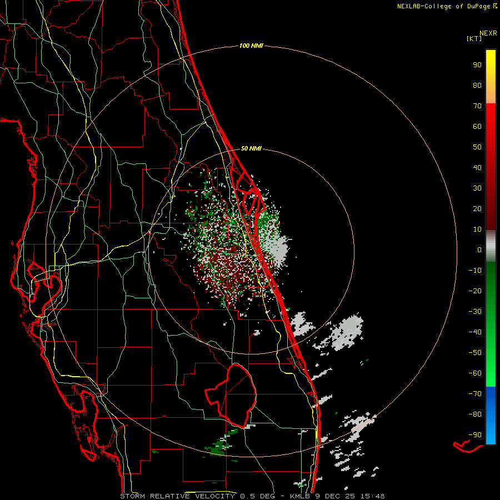This screenshot has width=500, height=500.
Task: Click the 100 NMI range ring label
Action: click(251, 46)
